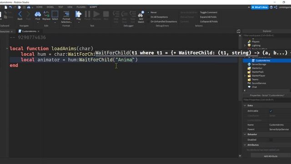Click the Add Attribute button
291x164 pixels.
[271, 156]
